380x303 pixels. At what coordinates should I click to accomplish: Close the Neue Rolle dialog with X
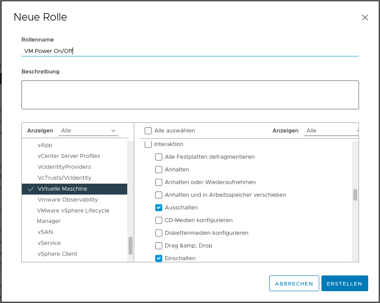[x=365, y=17]
